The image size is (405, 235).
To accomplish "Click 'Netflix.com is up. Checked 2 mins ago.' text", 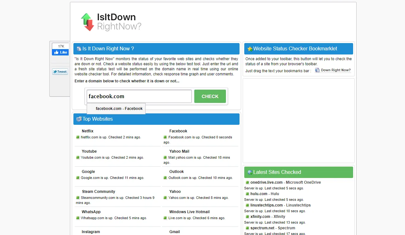I will click(111, 137).
